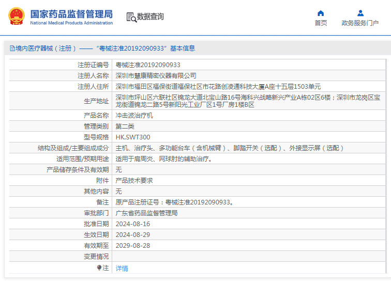The height and width of the screenshot is (285, 391).
Task: Click the 备注 label
Action: click(102, 202)
